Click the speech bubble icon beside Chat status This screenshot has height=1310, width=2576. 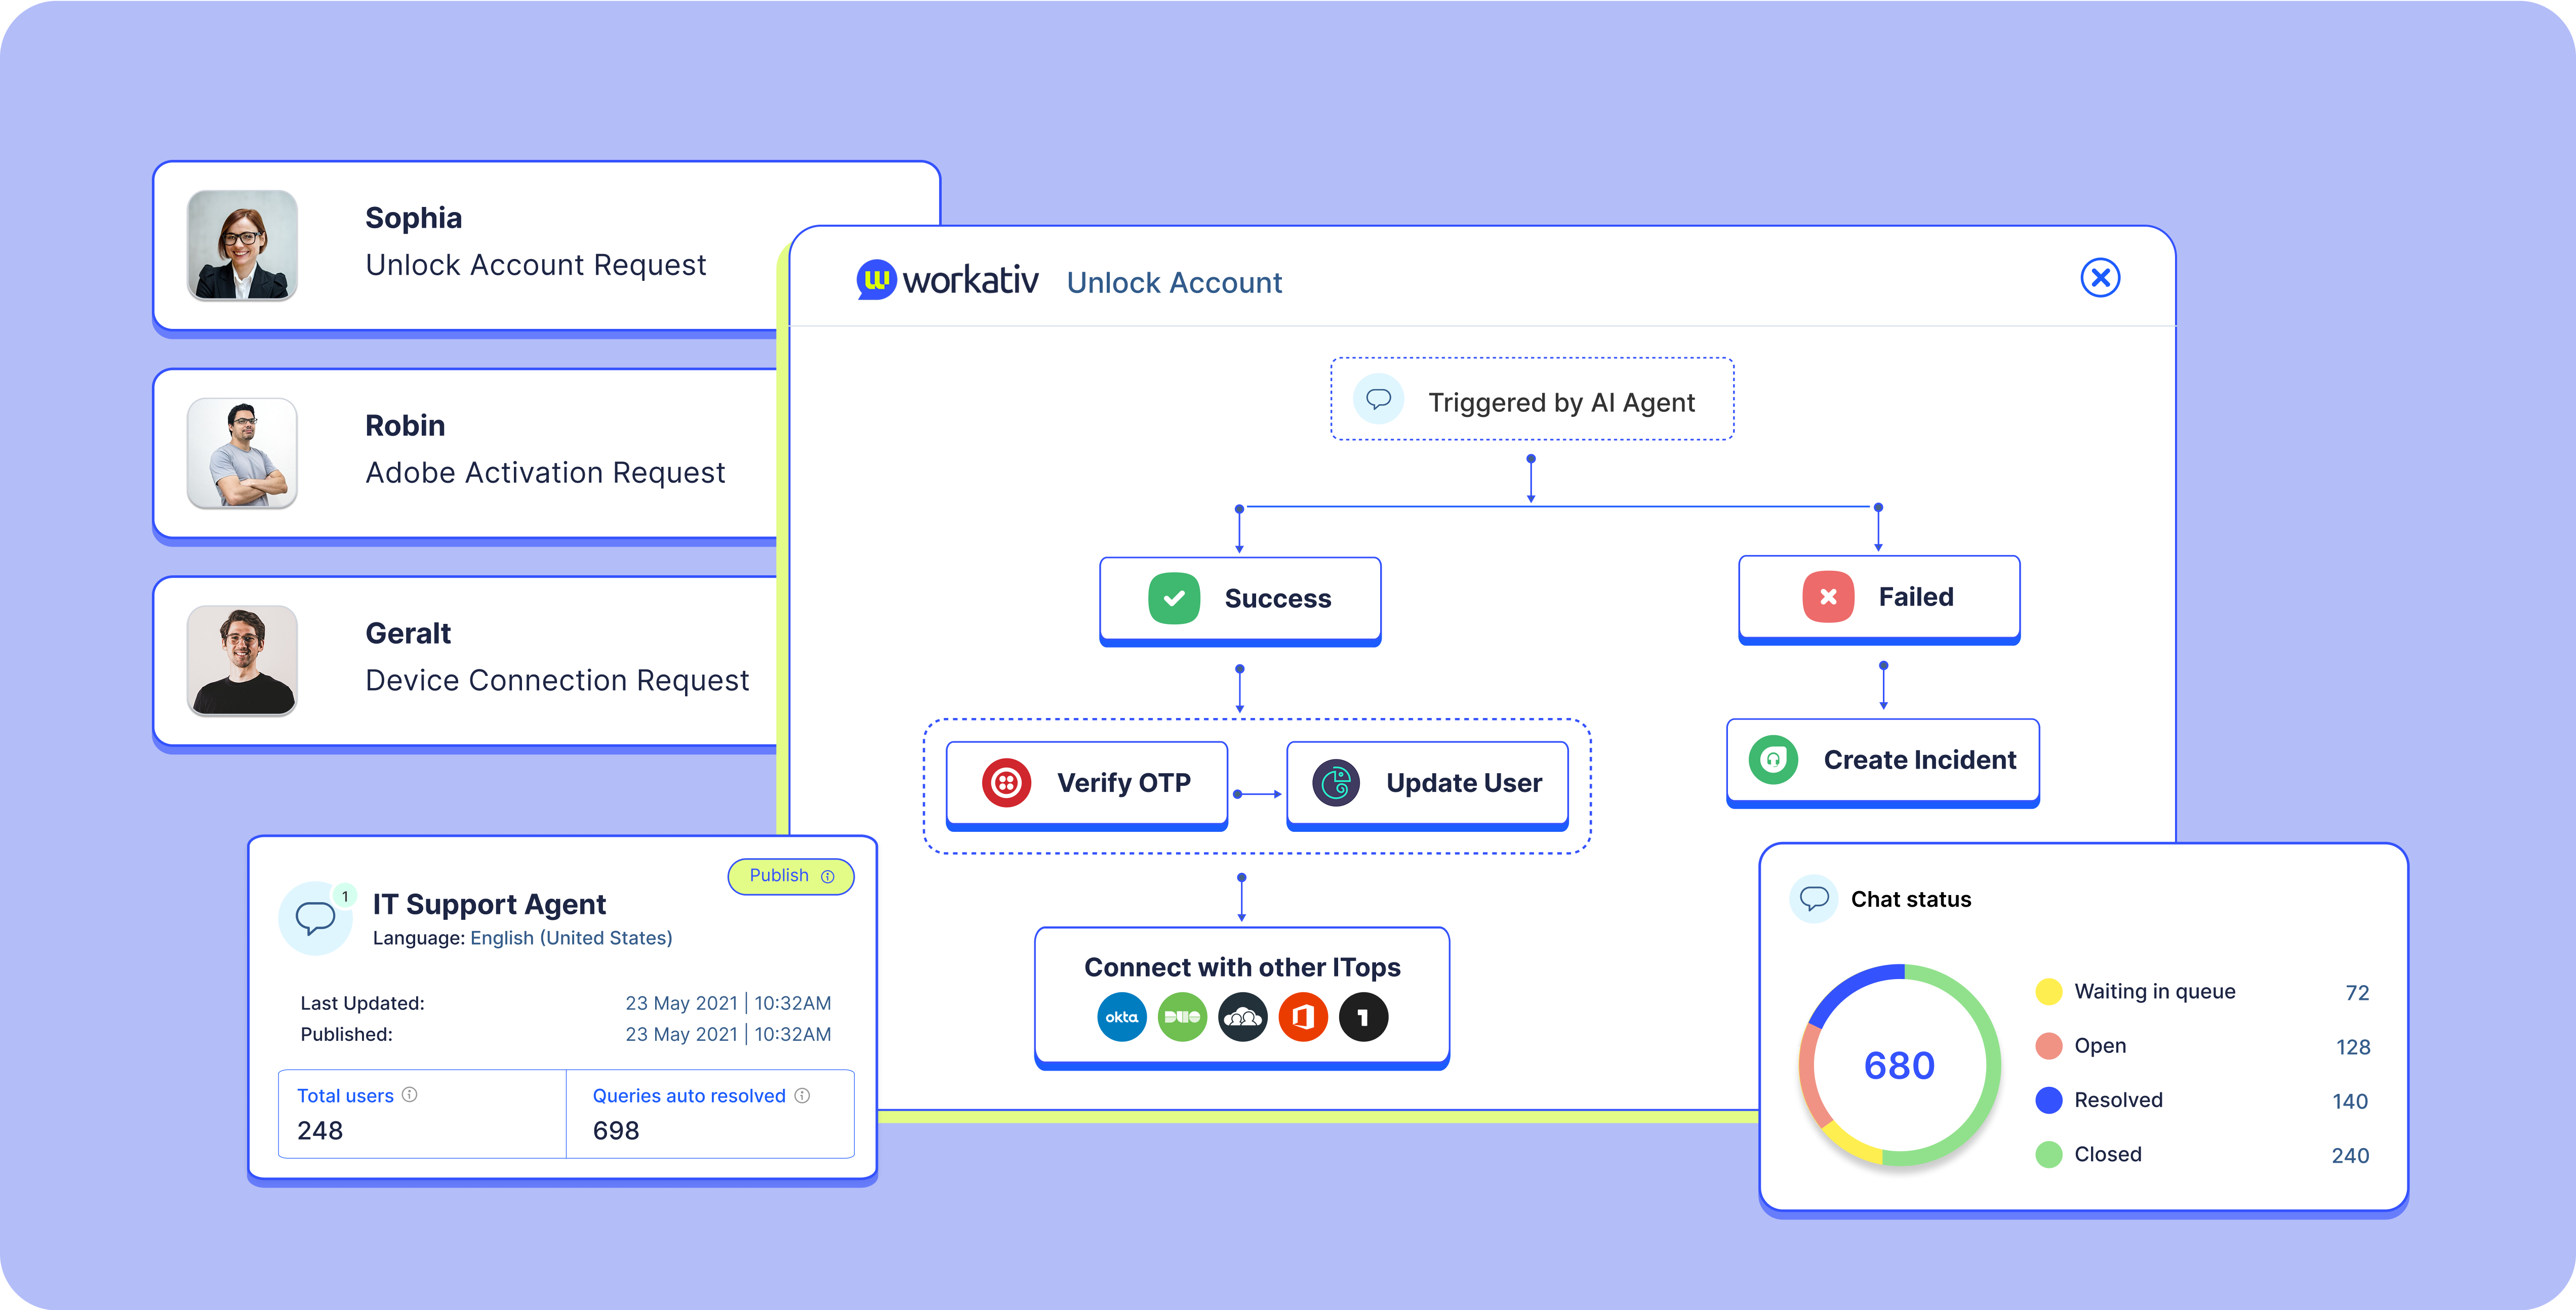(1814, 898)
